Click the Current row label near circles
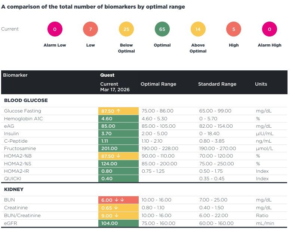 point(10,29)
